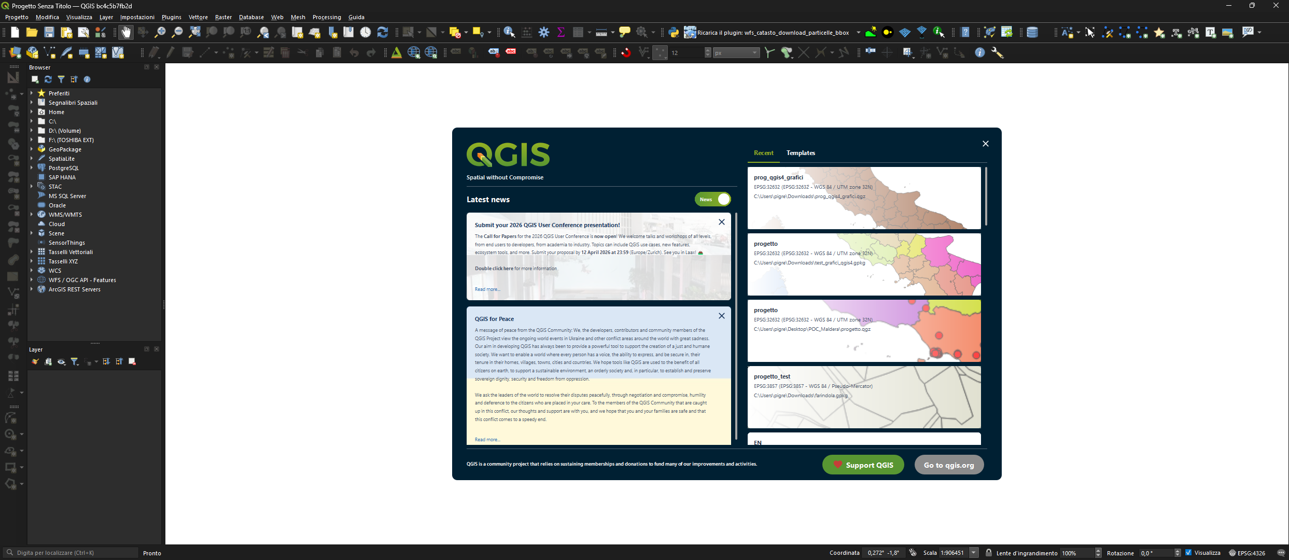Select the Pan Map hand tool
The width and height of the screenshot is (1289, 560).
[x=126, y=33]
